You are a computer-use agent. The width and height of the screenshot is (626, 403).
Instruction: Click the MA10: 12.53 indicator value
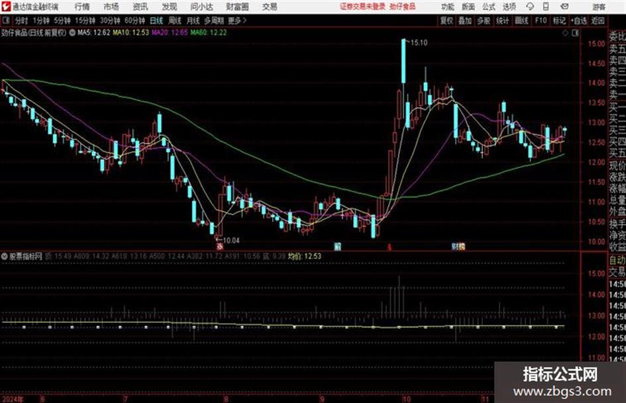tap(131, 32)
